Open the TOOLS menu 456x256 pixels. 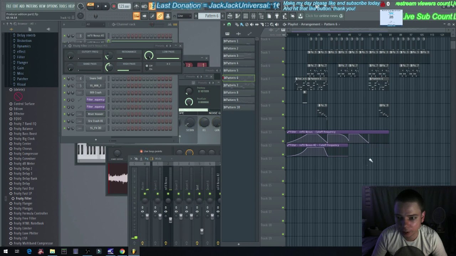[x=63, y=6]
